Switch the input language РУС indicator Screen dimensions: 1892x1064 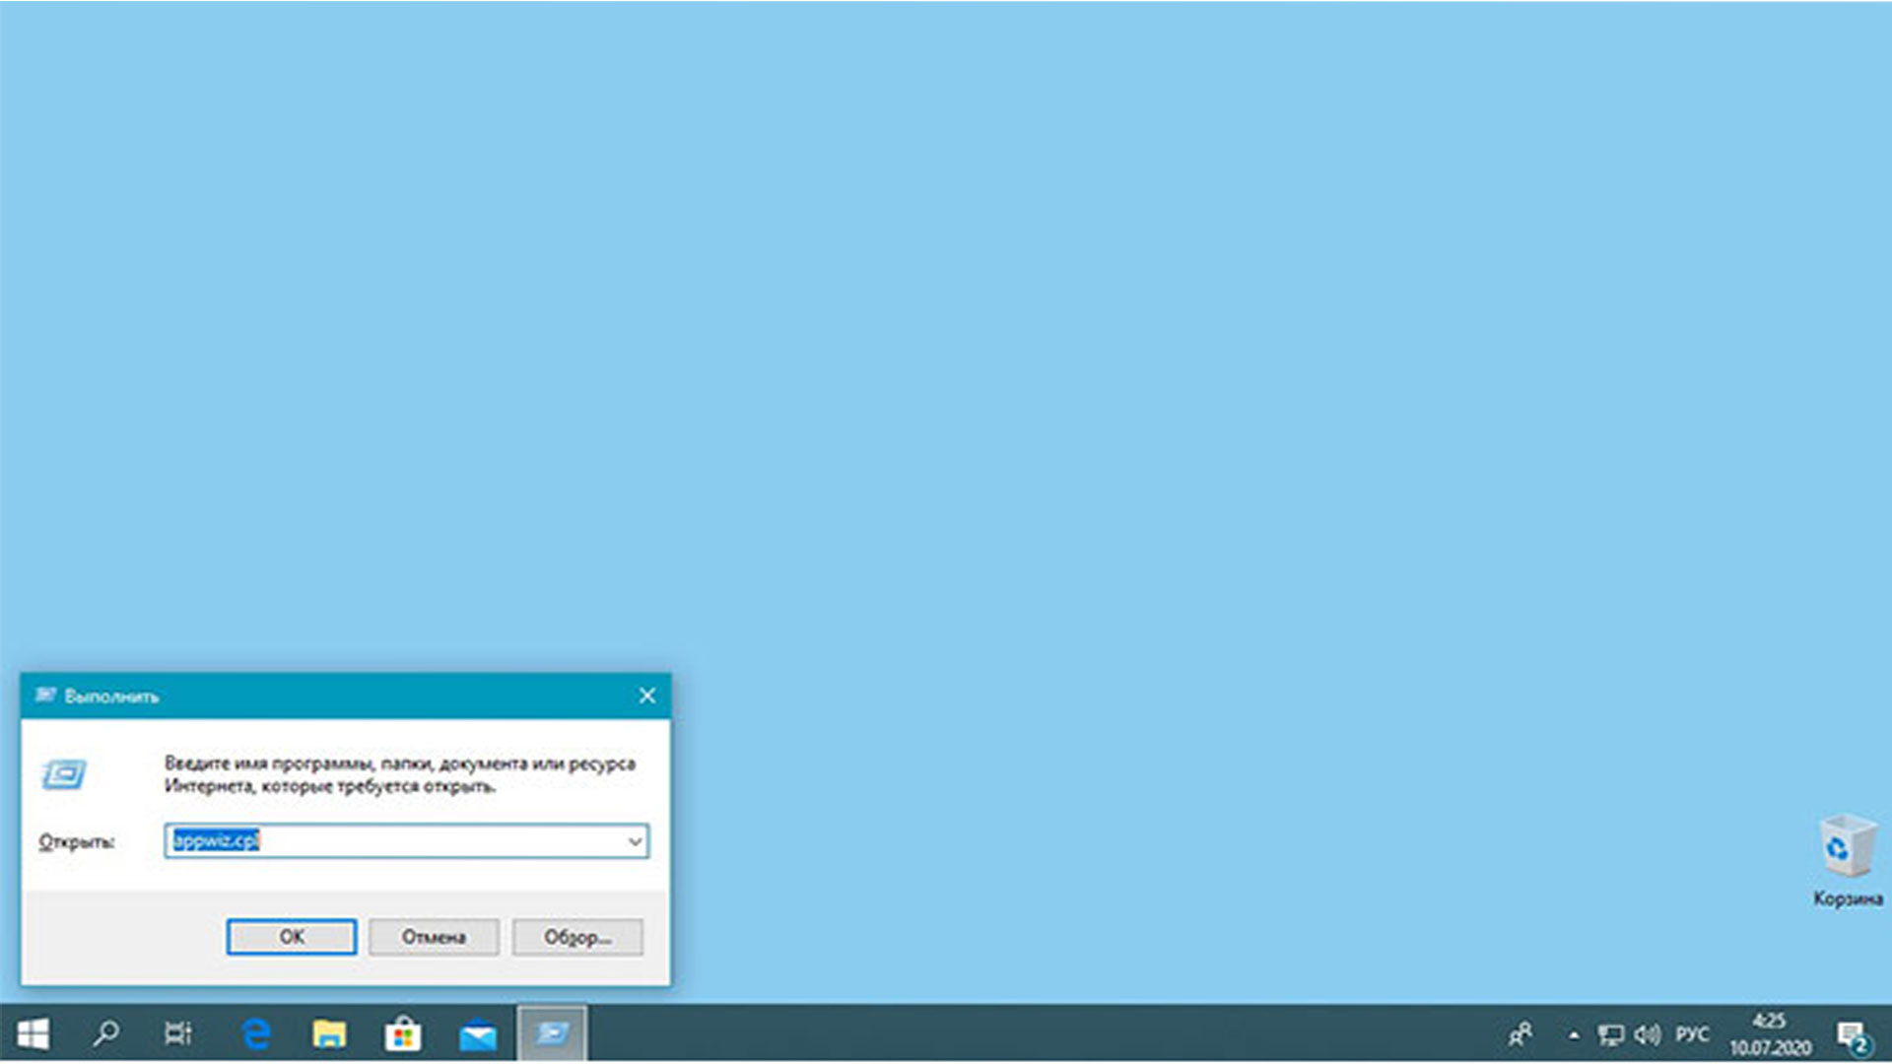point(1692,1034)
